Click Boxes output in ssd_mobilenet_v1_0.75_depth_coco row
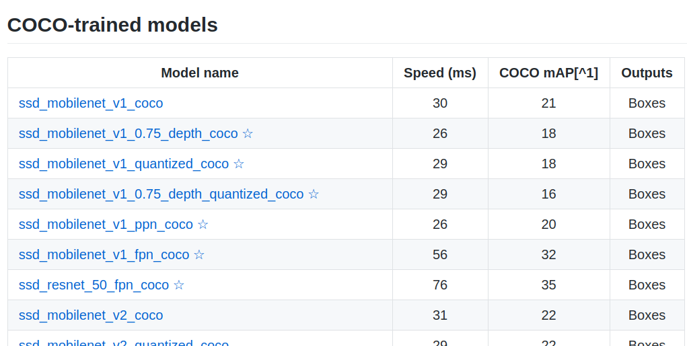The image size is (687, 346). tap(647, 133)
